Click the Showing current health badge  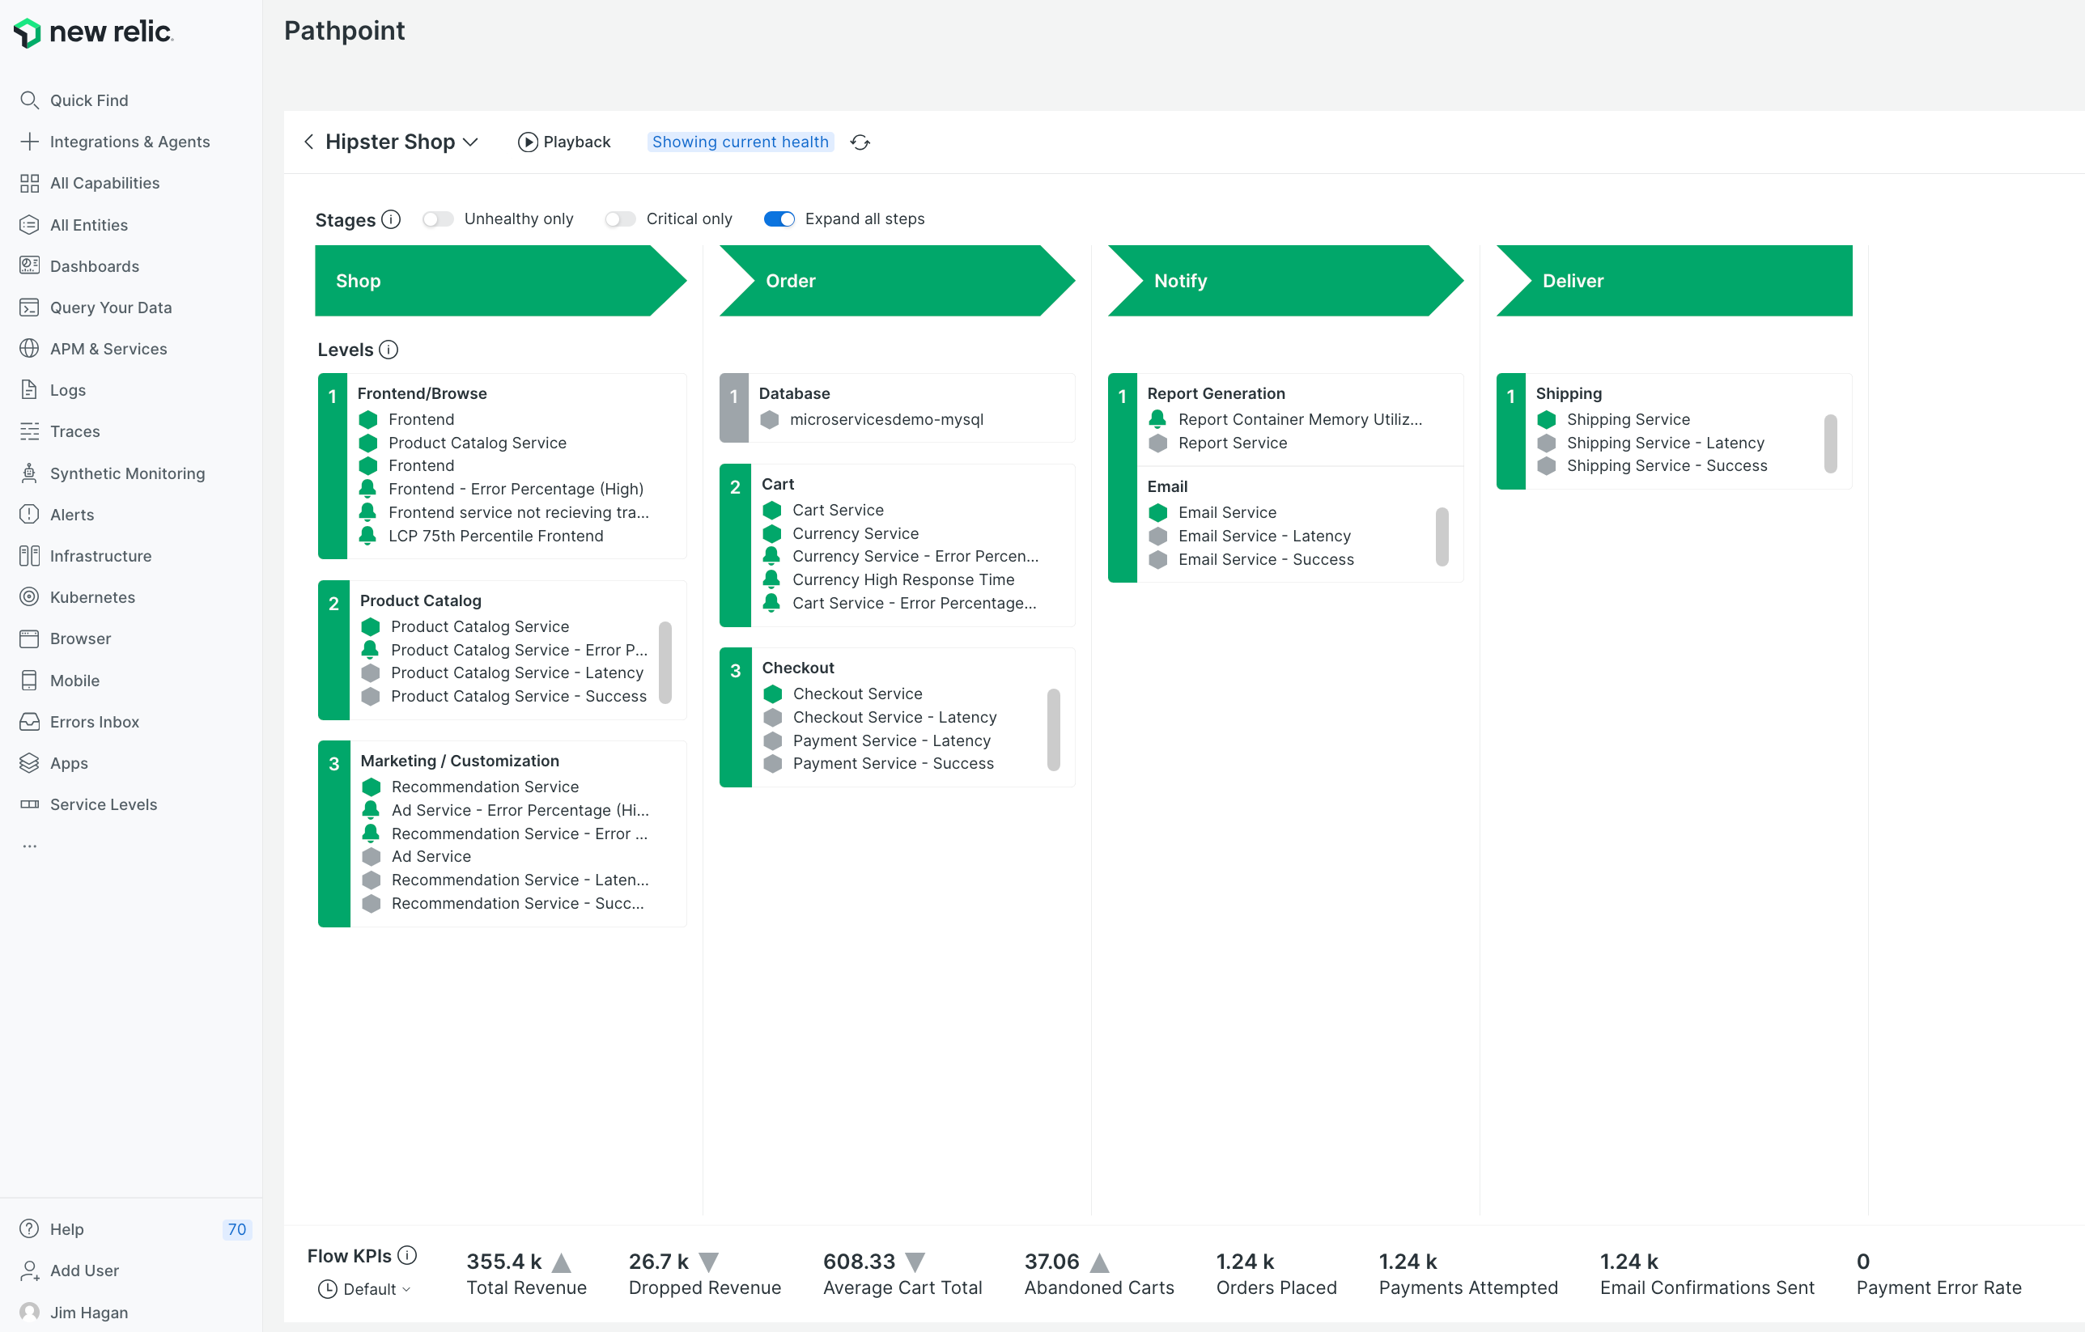(741, 142)
